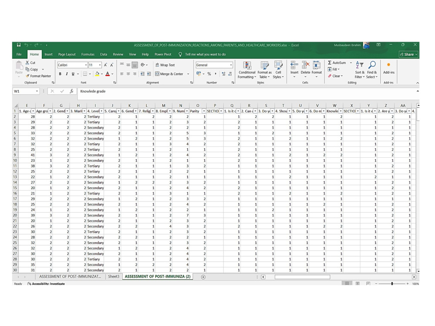This screenshot has width=435, height=326.
Task: Click the Cut scissors icon
Action: pyautogui.click(x=27, y=63)
